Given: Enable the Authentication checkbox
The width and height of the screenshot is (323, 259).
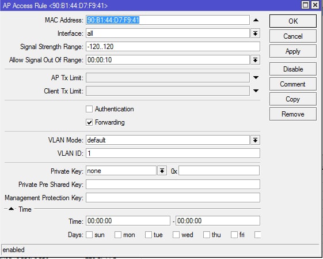Looking at the screenshot, I should pos(89,109).
